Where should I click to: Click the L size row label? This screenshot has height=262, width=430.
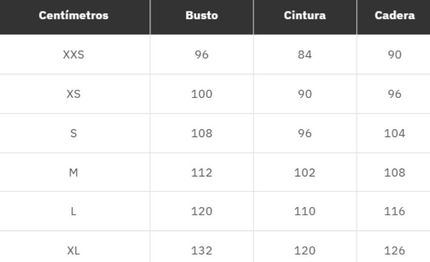click(x=73, y=212)
